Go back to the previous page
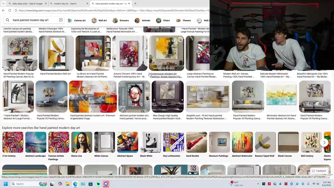334x188 pixels. click(3, 10)
